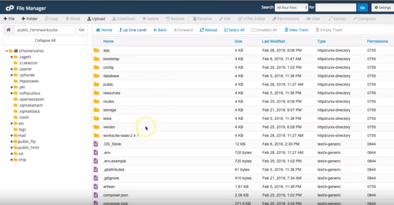
Task: Click the search text input field
Action: (x=336, y=8)
